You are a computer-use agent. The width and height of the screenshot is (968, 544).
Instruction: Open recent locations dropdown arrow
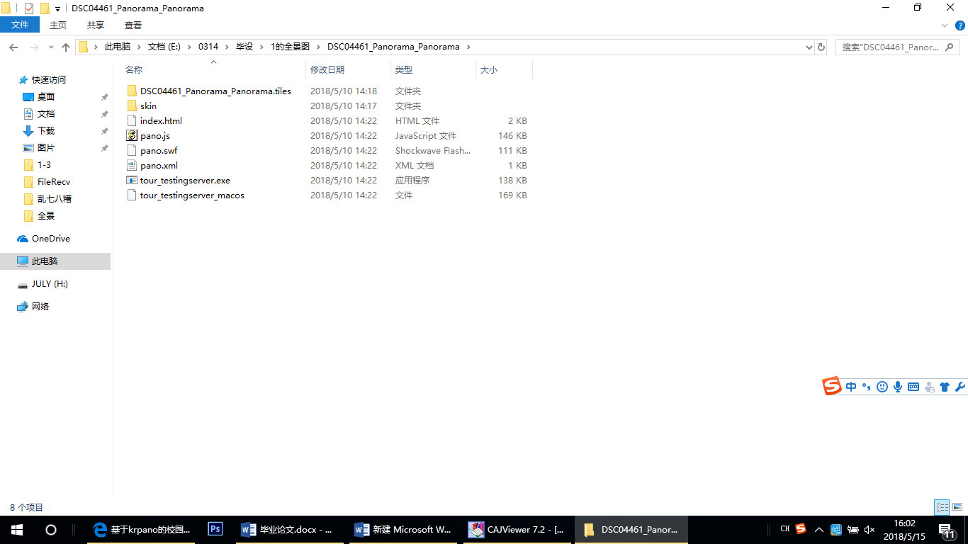tap(51, 47)
